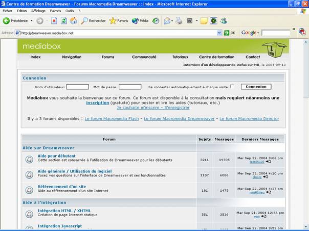The width and height of the screenshot is (309, 231).
Task: Click the Mot de passe input field
Action: (x=130, y=87)
